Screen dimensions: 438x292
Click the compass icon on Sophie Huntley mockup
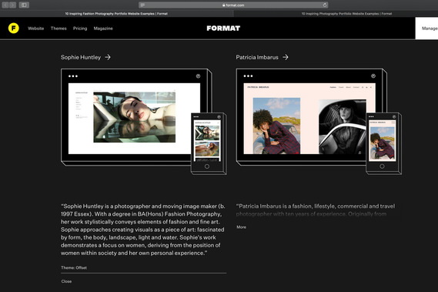(198, 76)
